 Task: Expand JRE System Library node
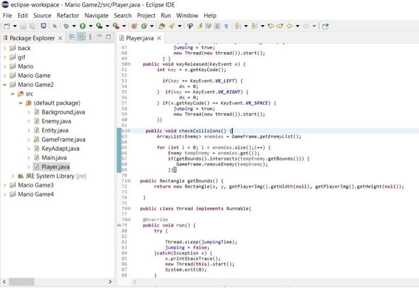(x=13, y=176)
